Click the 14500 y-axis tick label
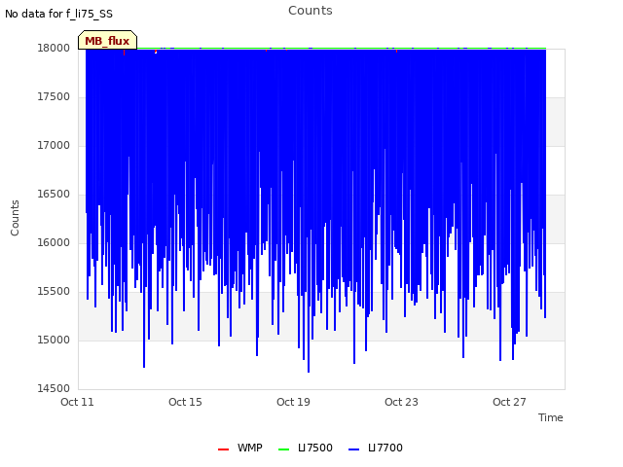Image resolution: width=623 pixels, height=467 pixels. pyautogui.click(x=54, y=389)
